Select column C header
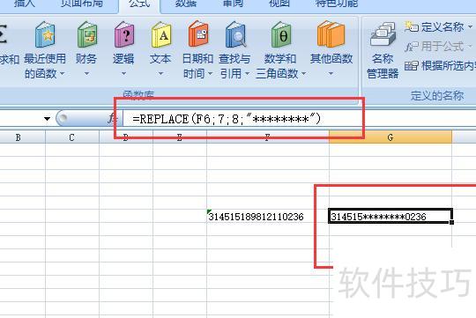 click(x=72, y=137)
